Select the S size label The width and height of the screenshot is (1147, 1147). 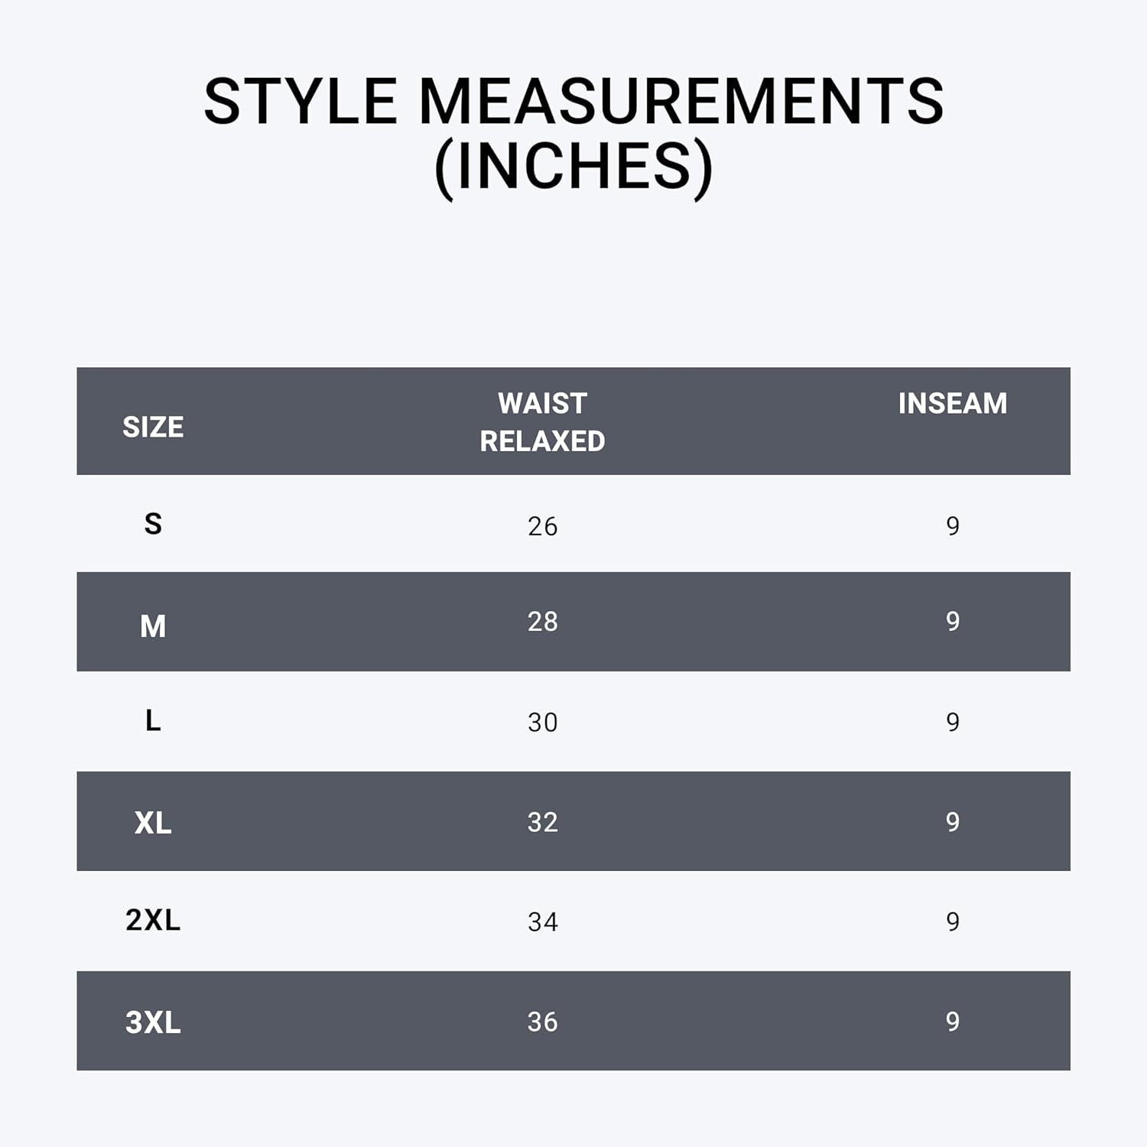(153, 524)
